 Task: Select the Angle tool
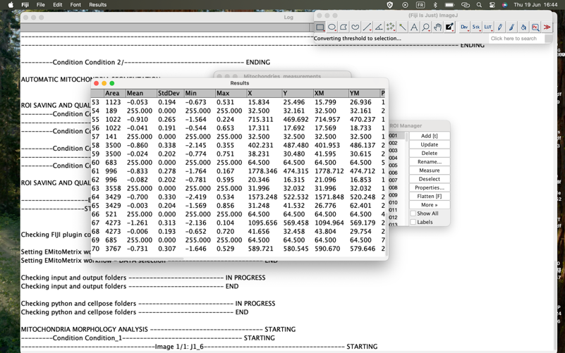coord(379,27)
